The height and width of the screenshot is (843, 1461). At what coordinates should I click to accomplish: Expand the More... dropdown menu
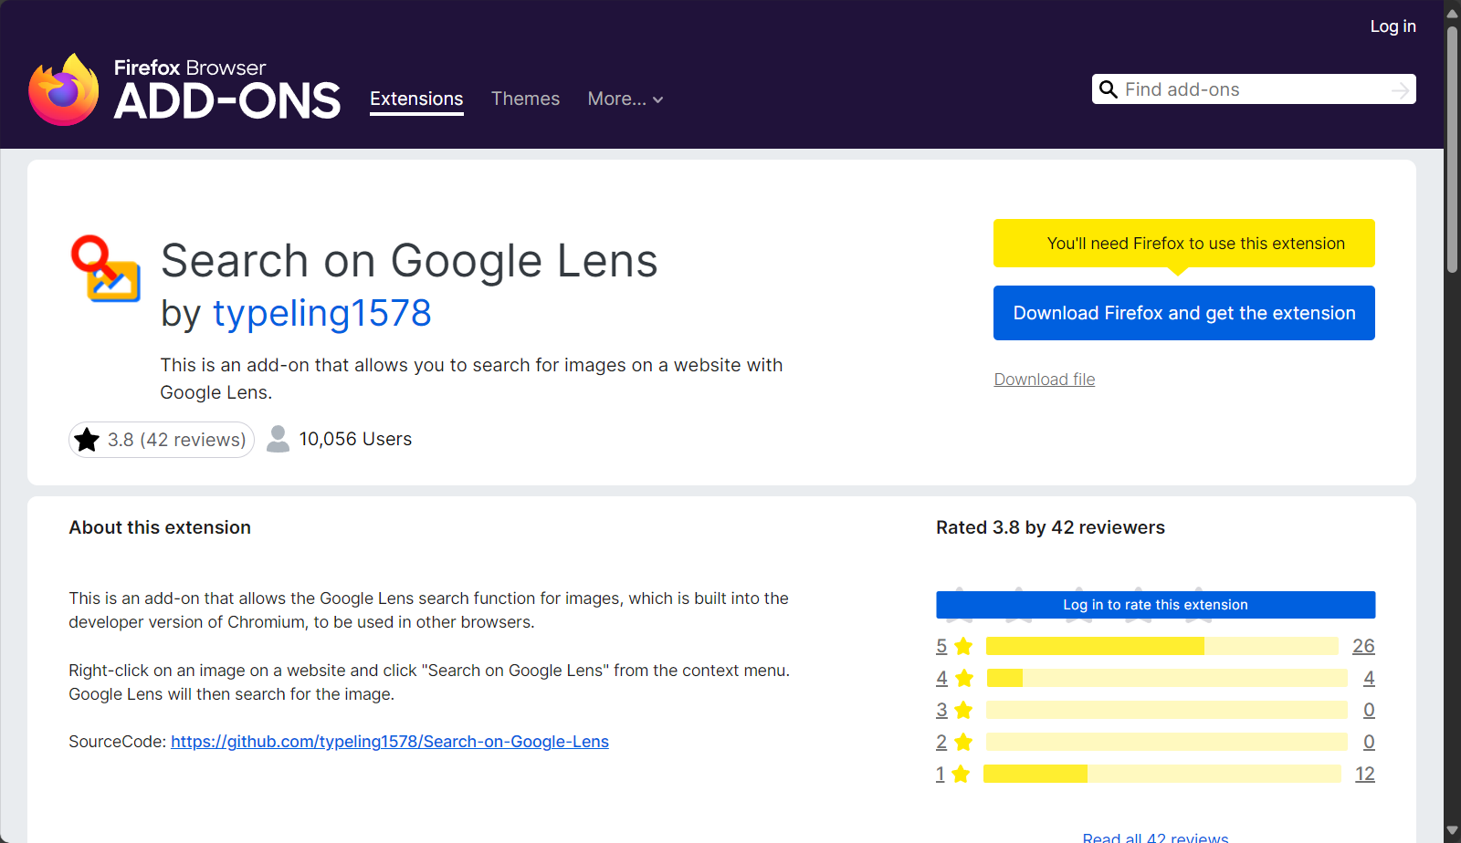tap(625, 99)
